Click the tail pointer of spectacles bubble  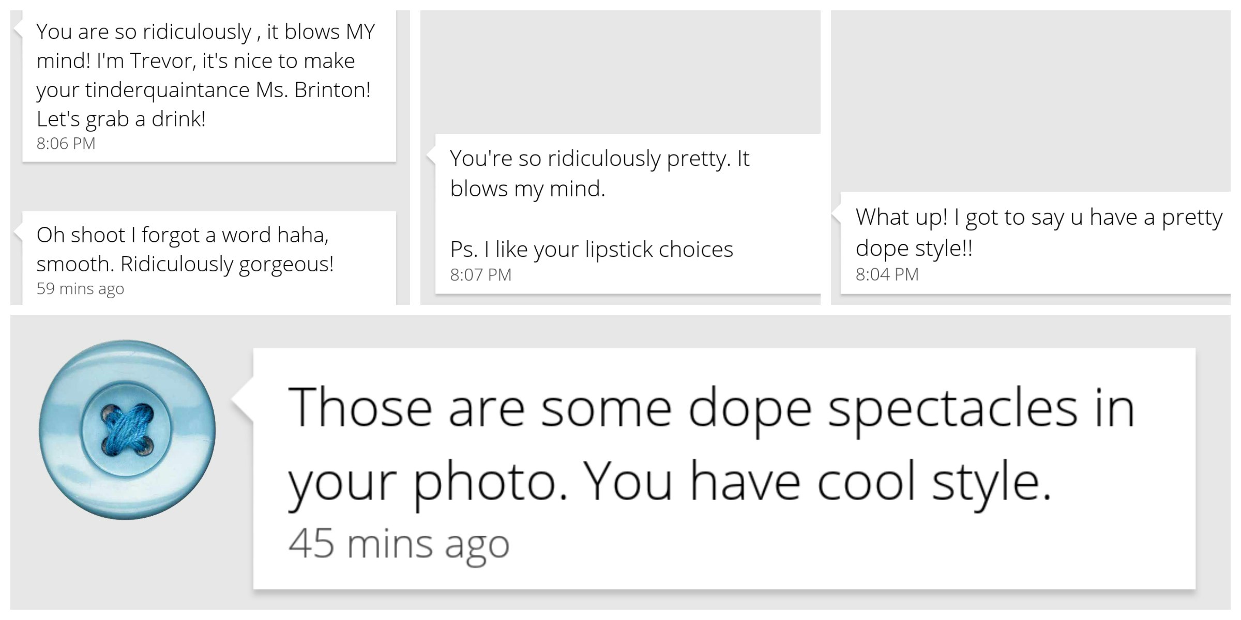point(243,400)
